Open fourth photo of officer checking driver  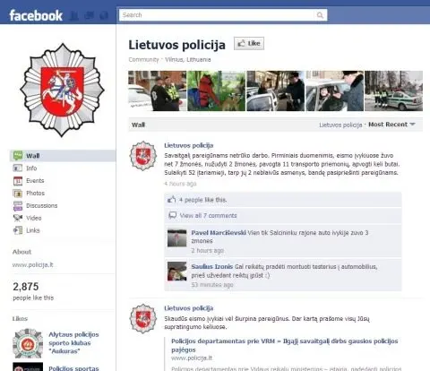pos(334,91)
